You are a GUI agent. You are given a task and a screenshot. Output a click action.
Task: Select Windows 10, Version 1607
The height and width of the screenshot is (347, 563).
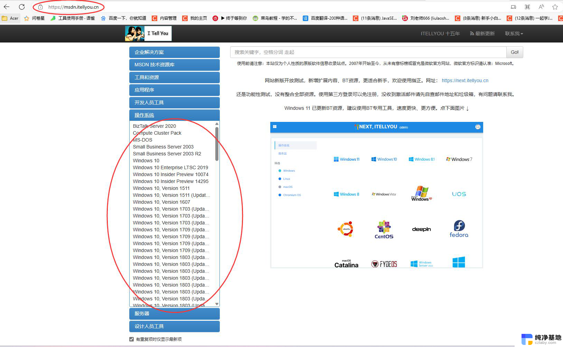point(161,202)
